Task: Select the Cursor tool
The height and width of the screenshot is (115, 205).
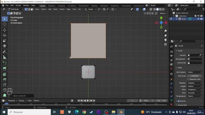Action: pyautogui.click(x=4, y=24)
